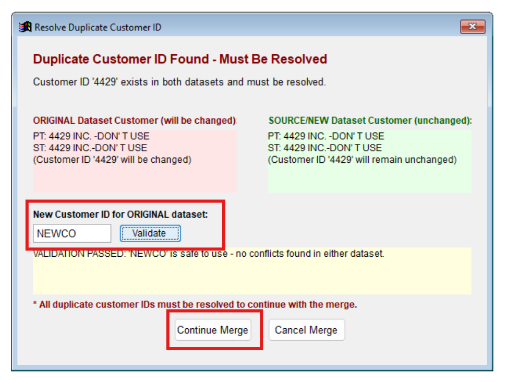Focus the New Customer ID input field
The image size is (506, 382).
tap(72, 233)
